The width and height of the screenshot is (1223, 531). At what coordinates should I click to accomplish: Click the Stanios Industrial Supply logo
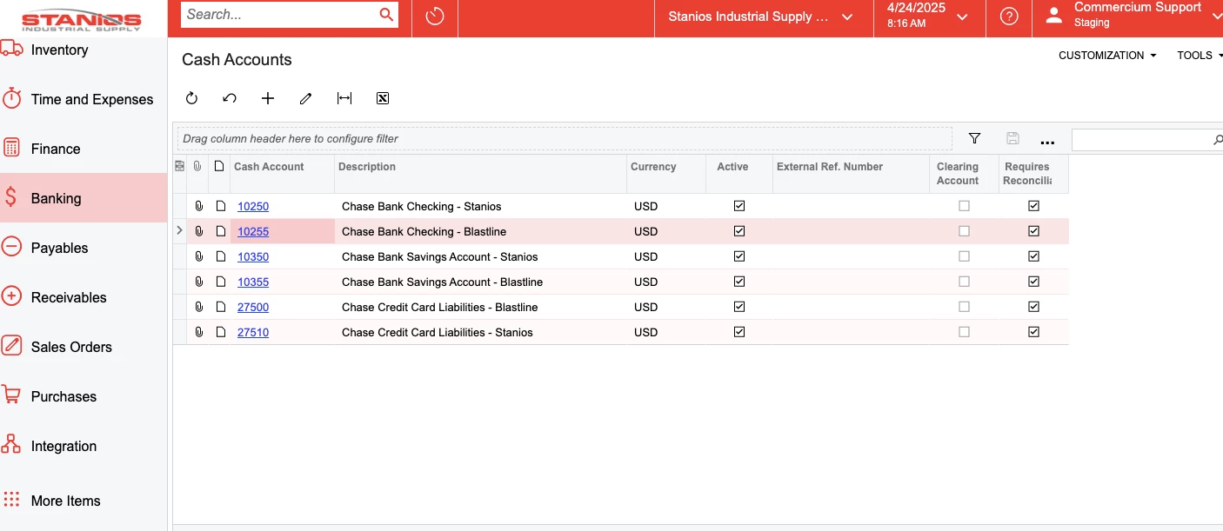pyautogui.click(x=81, y=21)
